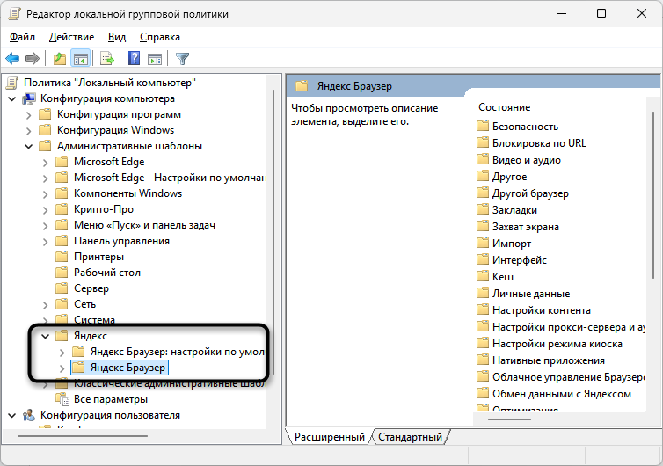
Task: Collapse the Конфигурация пользователя node
Action: coord(12,416)
